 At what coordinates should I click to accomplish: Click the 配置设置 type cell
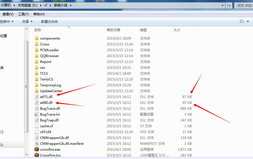(x=147, y=114)
